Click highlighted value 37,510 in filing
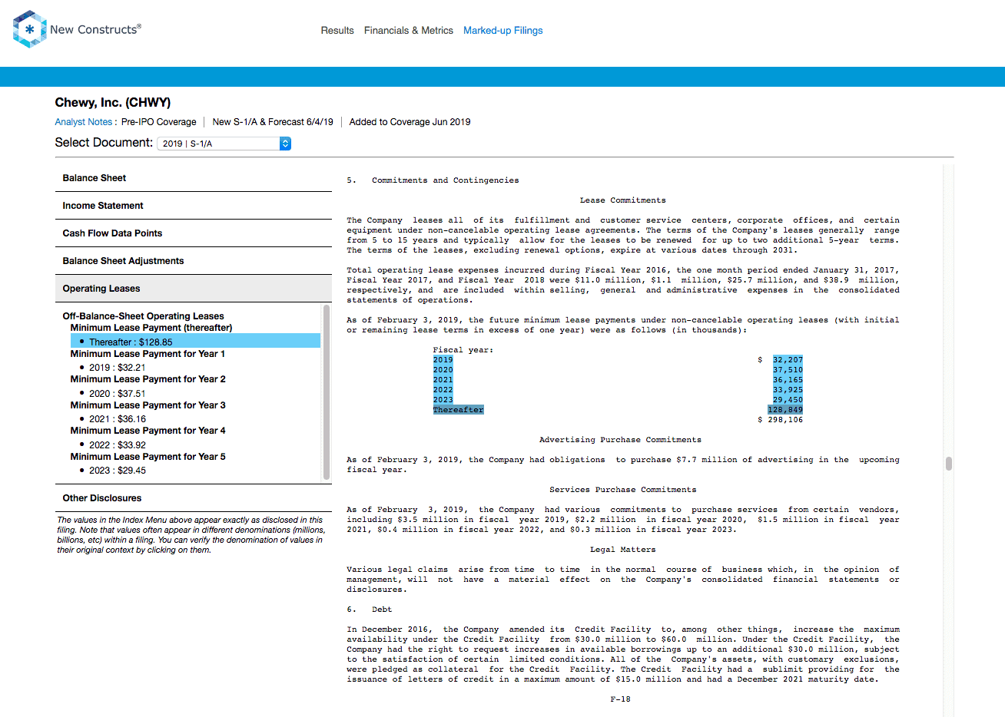The width and height of the screenshot is (1005, 717). tap(788, 370)
